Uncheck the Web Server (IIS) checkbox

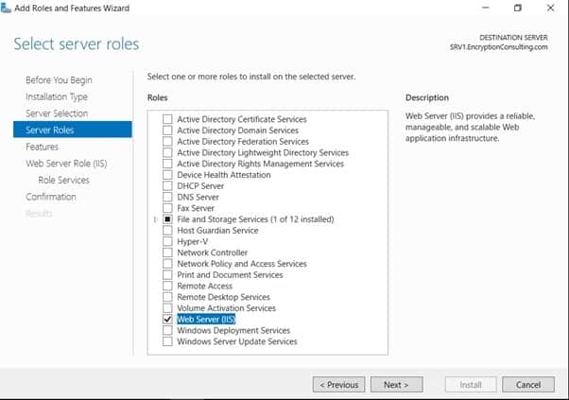pos(168,320)
